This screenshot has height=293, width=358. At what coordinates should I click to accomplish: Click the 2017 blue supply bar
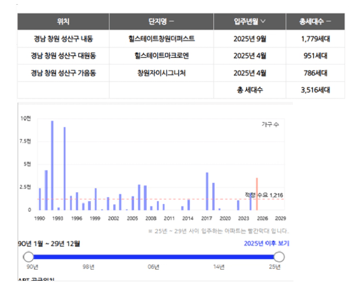(207, 191)
